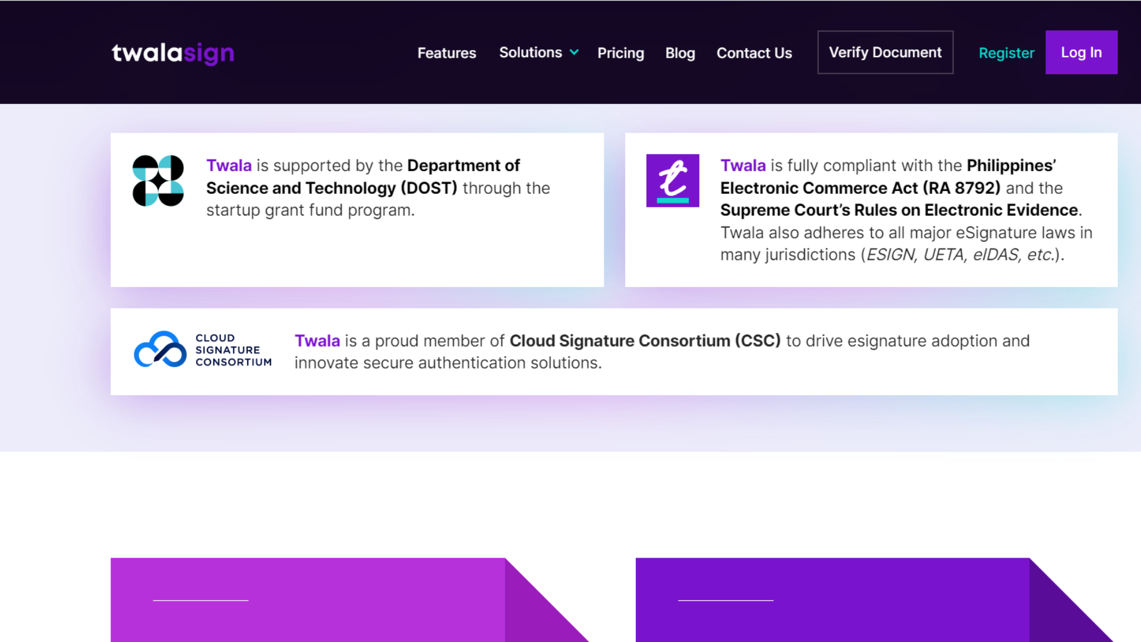
Task: Click the Verify Document button
Action: click(885, 52)
